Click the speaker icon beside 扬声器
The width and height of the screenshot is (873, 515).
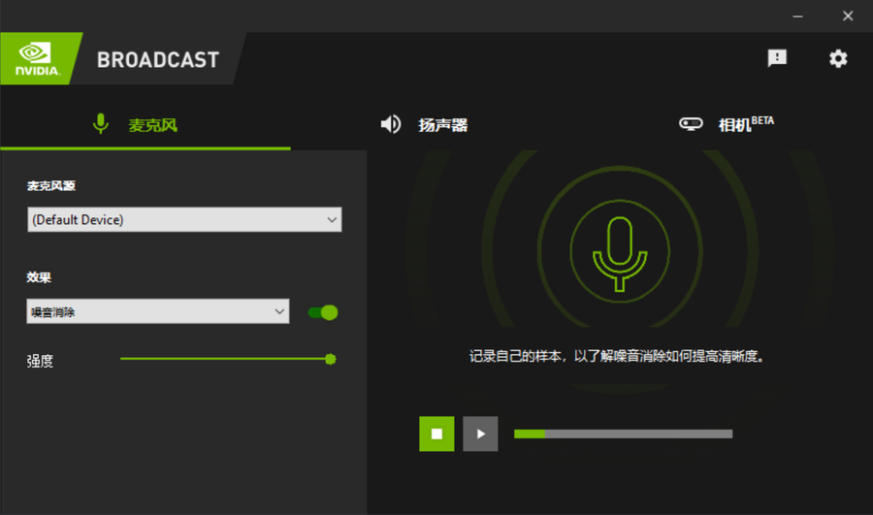tap(391, 124)
